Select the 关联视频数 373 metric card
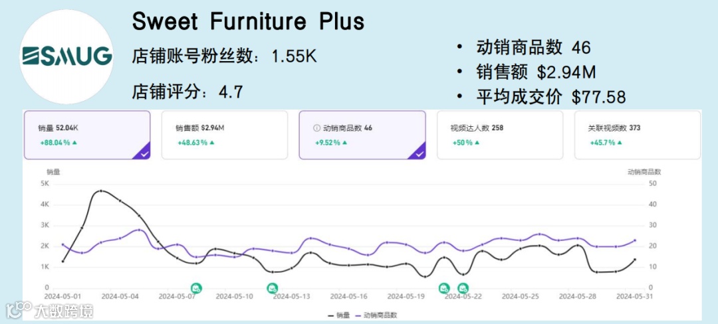Image resolution: width=718 pixels, height=324 pixels. click(x=638, y=135)
